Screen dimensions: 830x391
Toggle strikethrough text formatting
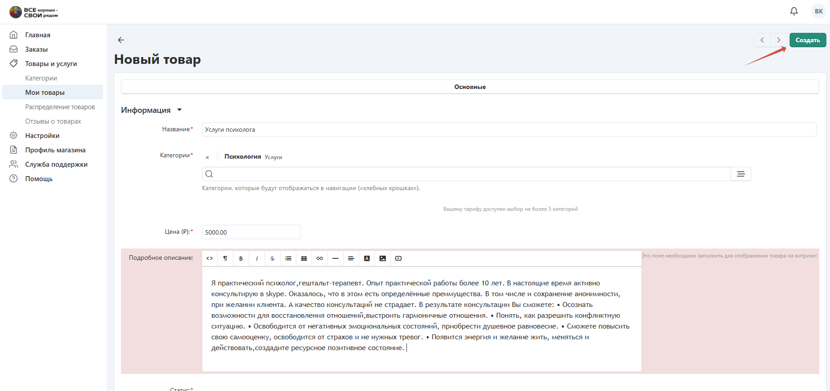[x=272, y=258]
